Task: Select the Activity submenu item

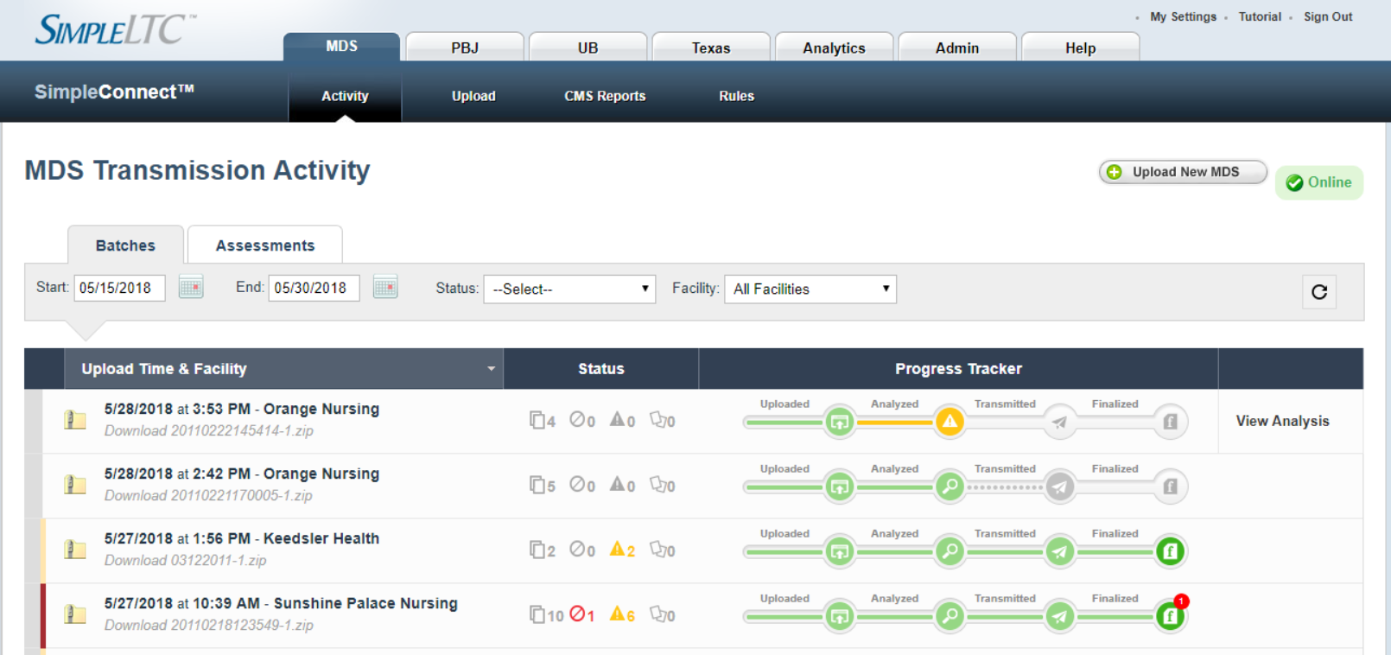Action: [345, 96]
